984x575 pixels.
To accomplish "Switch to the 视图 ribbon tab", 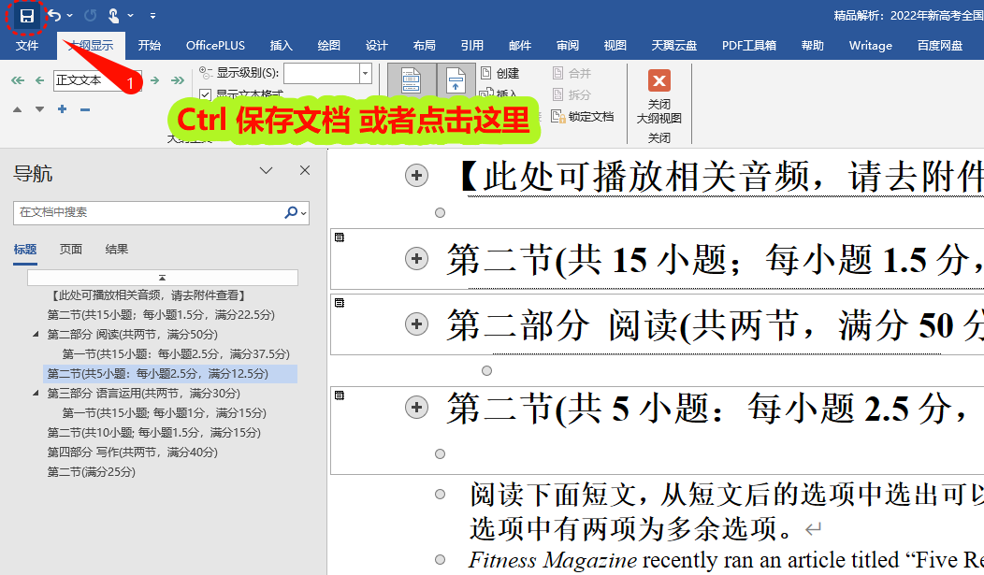I will click(615, 45).
